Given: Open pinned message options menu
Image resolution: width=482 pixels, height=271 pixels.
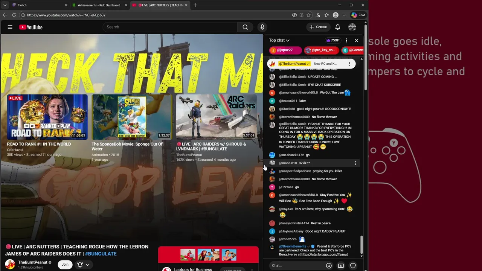Looking at the screenshot, I should click(x=349, y=64).
